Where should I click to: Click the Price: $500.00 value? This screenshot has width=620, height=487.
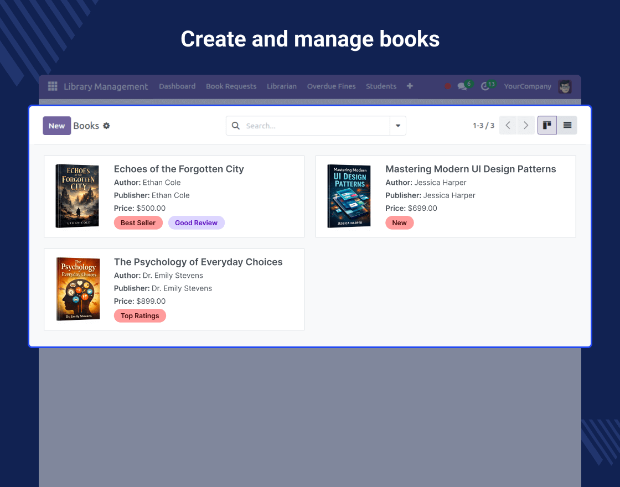pos(151,208)
